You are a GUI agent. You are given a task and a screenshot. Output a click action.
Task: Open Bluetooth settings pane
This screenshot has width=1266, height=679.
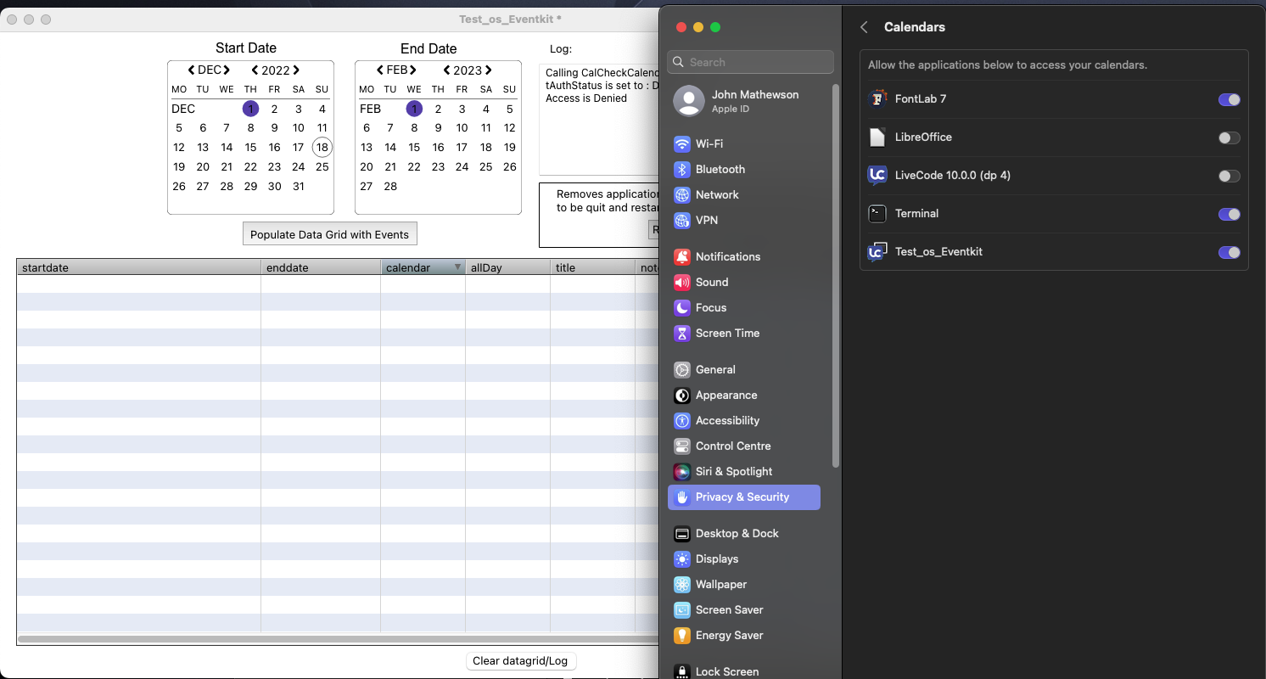(x=720, y=170)
